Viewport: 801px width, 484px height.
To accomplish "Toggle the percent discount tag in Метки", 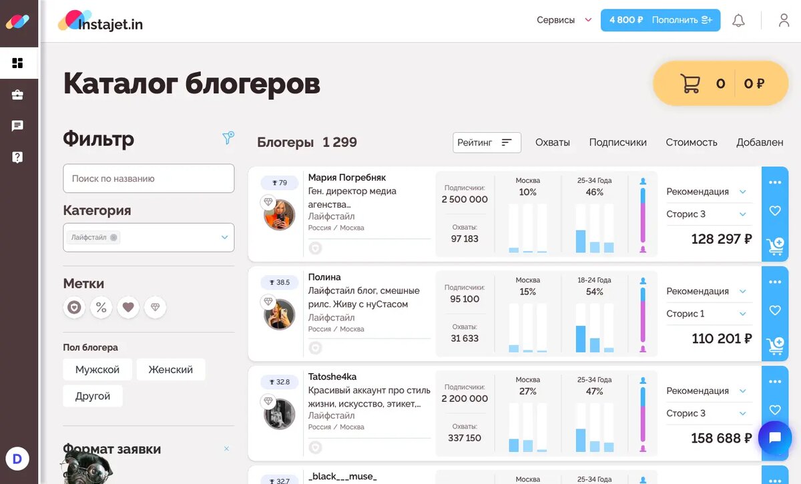I will coord(101,307).
